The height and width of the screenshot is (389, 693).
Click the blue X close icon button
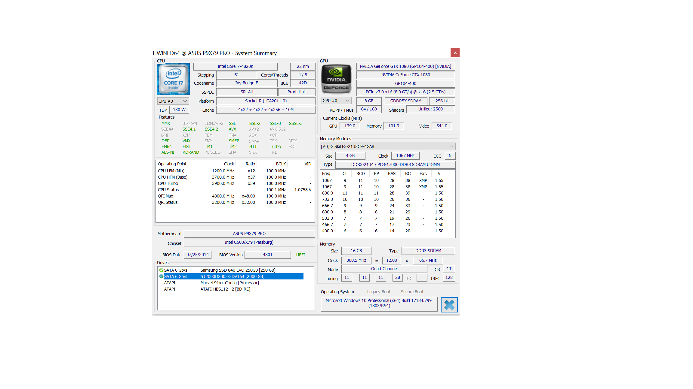point(449,305)
